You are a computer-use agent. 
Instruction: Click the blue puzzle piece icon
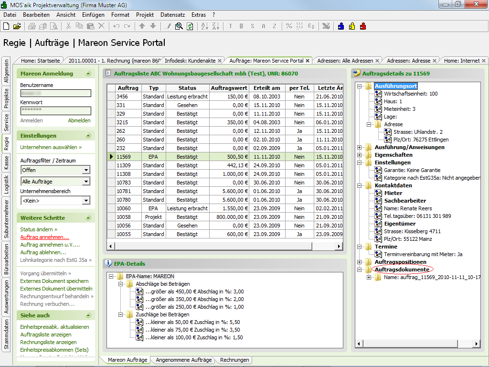[x=341, y=26]
